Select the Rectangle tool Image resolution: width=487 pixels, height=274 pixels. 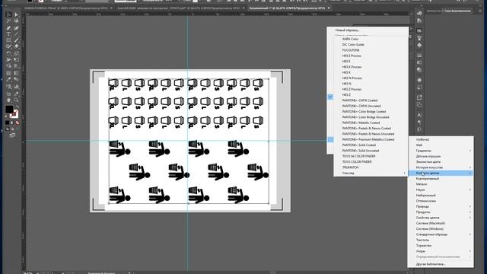coord(8,40)
